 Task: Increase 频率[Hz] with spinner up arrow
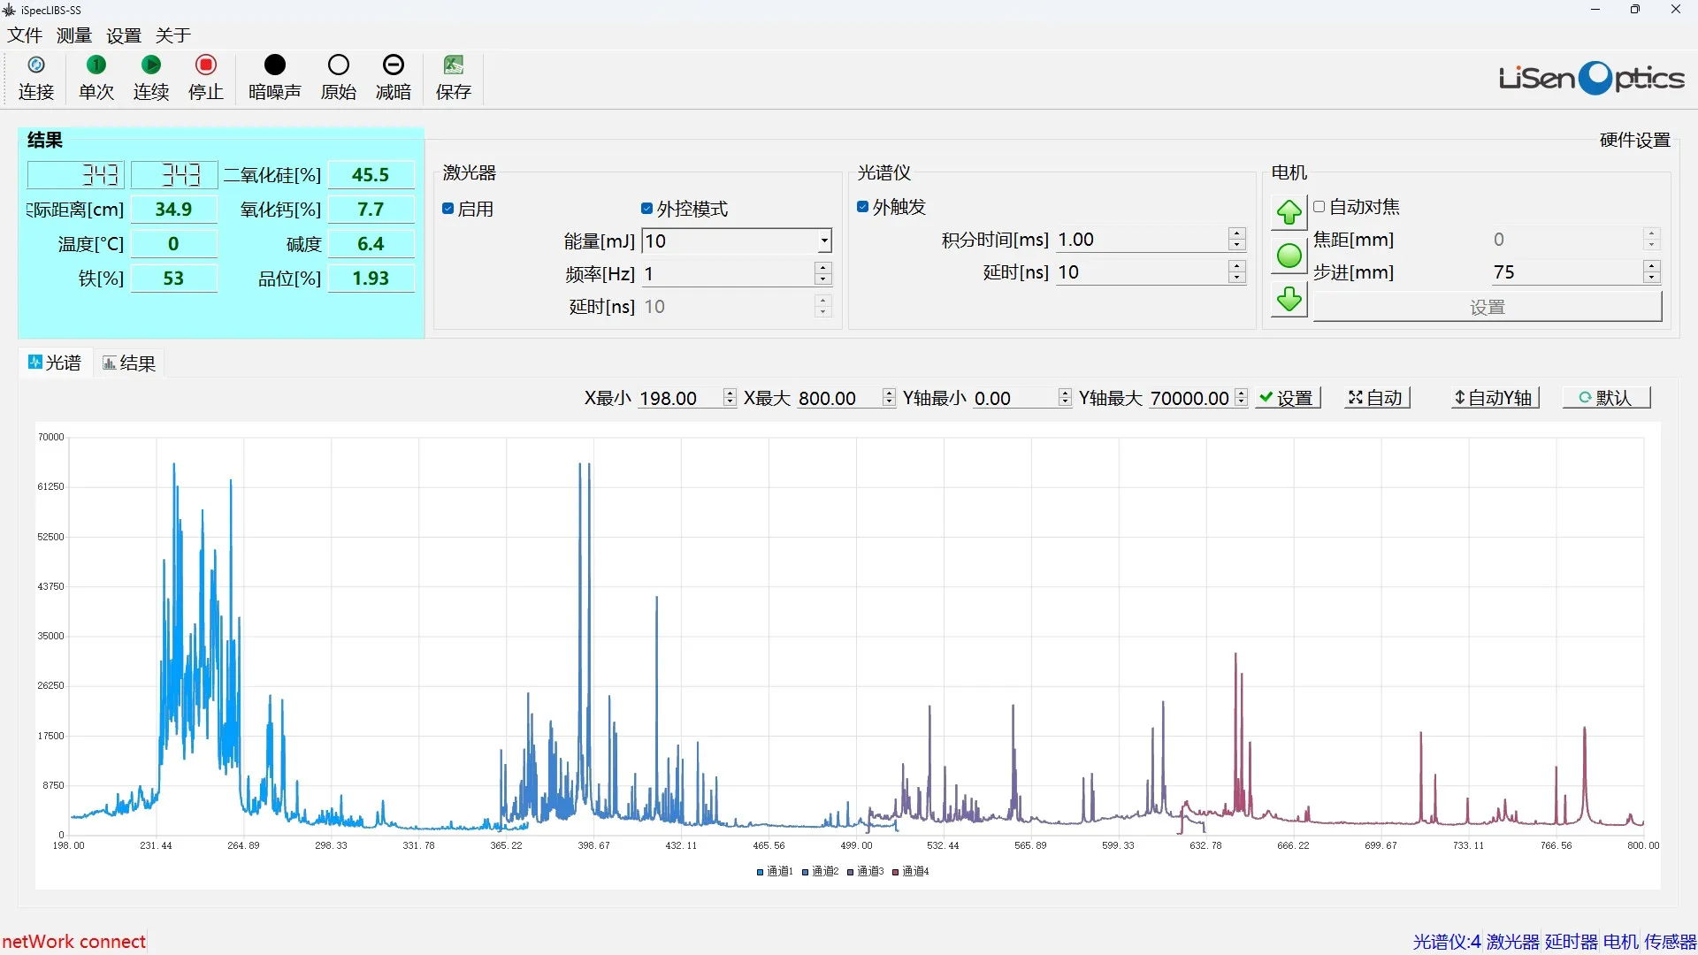coord(823,268)
